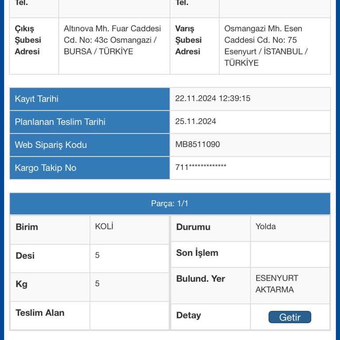This screenshot has width=340, height=340.
Task: Click the Getir detail button
Action: coord(290,317)
